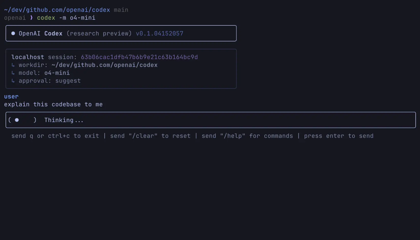The height and width of the screenshot is (240, 420).
Task: Click the workdir path in session box
Action: pos(104,65)
